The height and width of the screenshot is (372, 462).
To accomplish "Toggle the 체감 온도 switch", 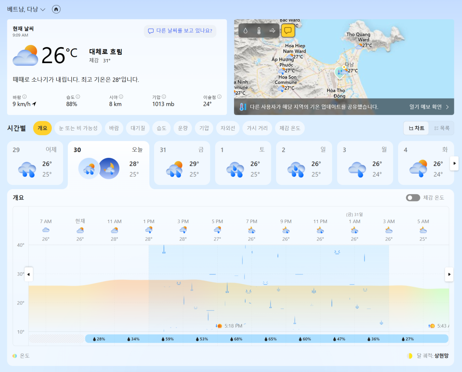I will click(x=413, y=198).
